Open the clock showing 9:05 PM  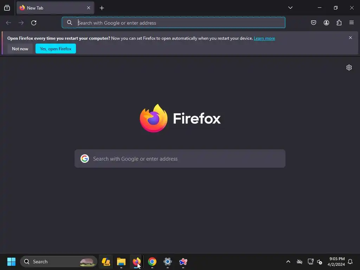pyautogui.click(x=336, y=262)
